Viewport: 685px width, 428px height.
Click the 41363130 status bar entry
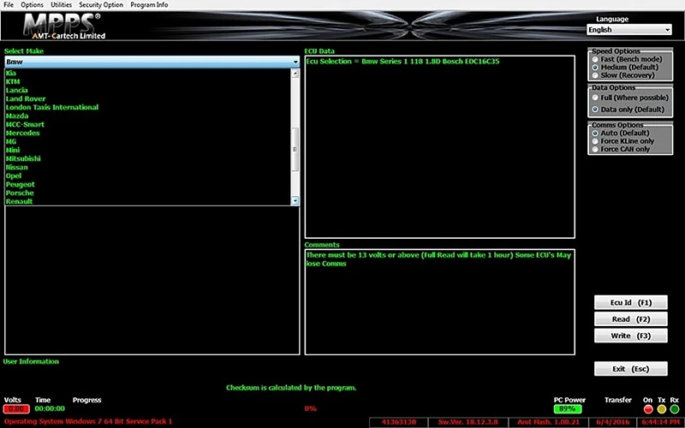pyautogui.click(x=397, y=422)
